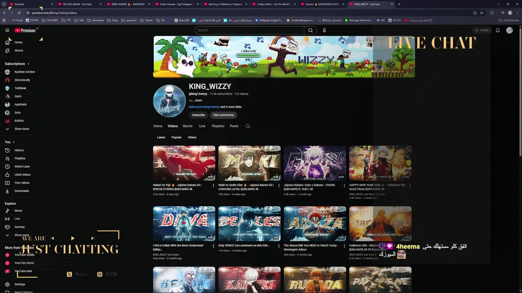Select the Popular filter chip
522x293 pixels.
(176, 138)
